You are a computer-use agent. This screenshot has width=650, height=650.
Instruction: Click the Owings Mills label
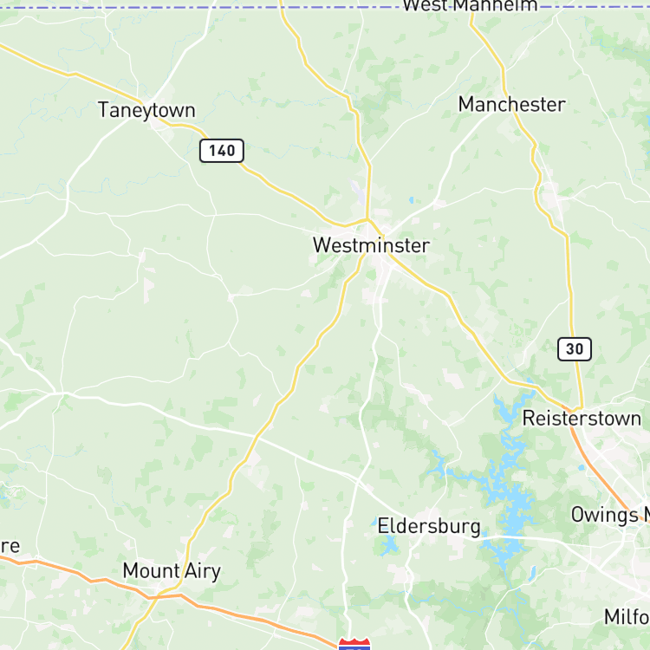(x=610, y=516)
